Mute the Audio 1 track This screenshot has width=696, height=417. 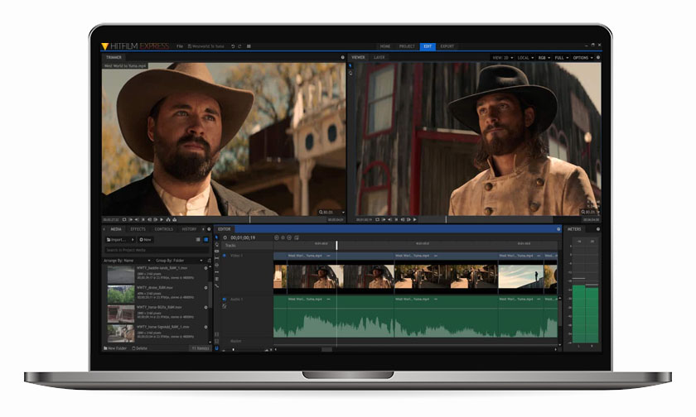pos(225,300)
